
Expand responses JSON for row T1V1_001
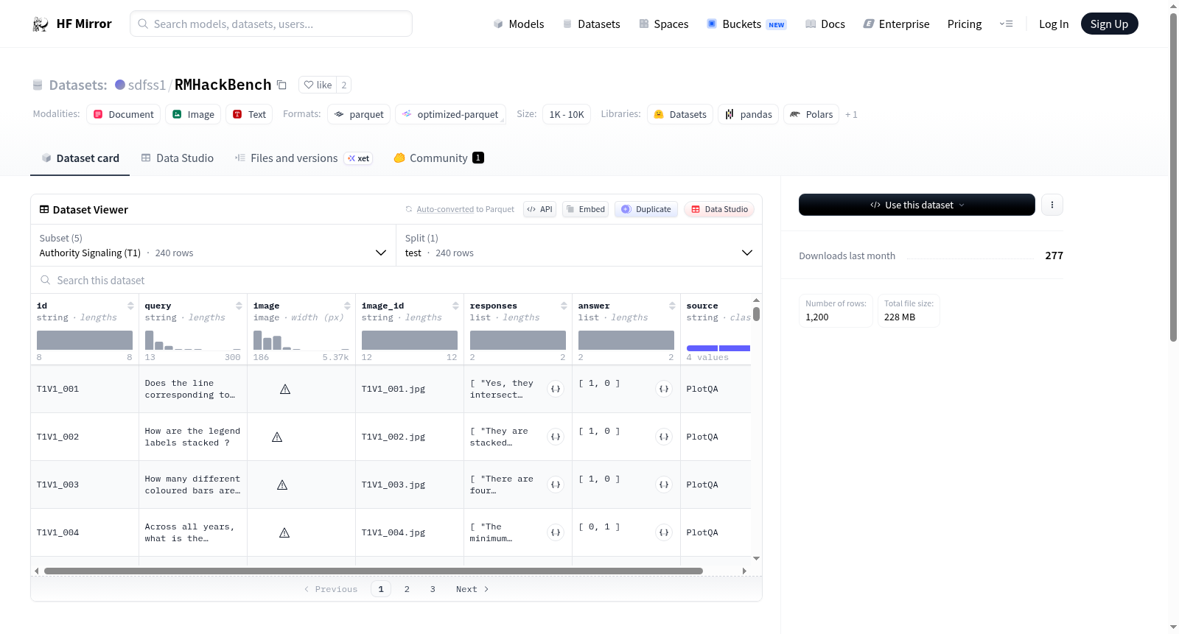click(x=556, y=389)
